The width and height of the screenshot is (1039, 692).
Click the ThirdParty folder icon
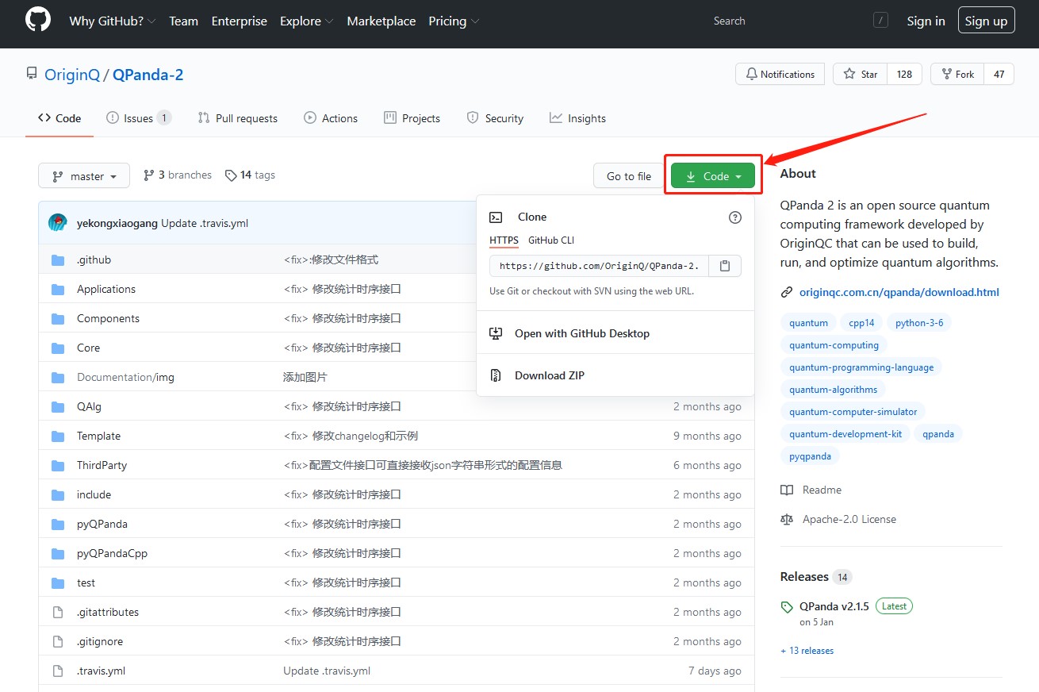(57, 466)
